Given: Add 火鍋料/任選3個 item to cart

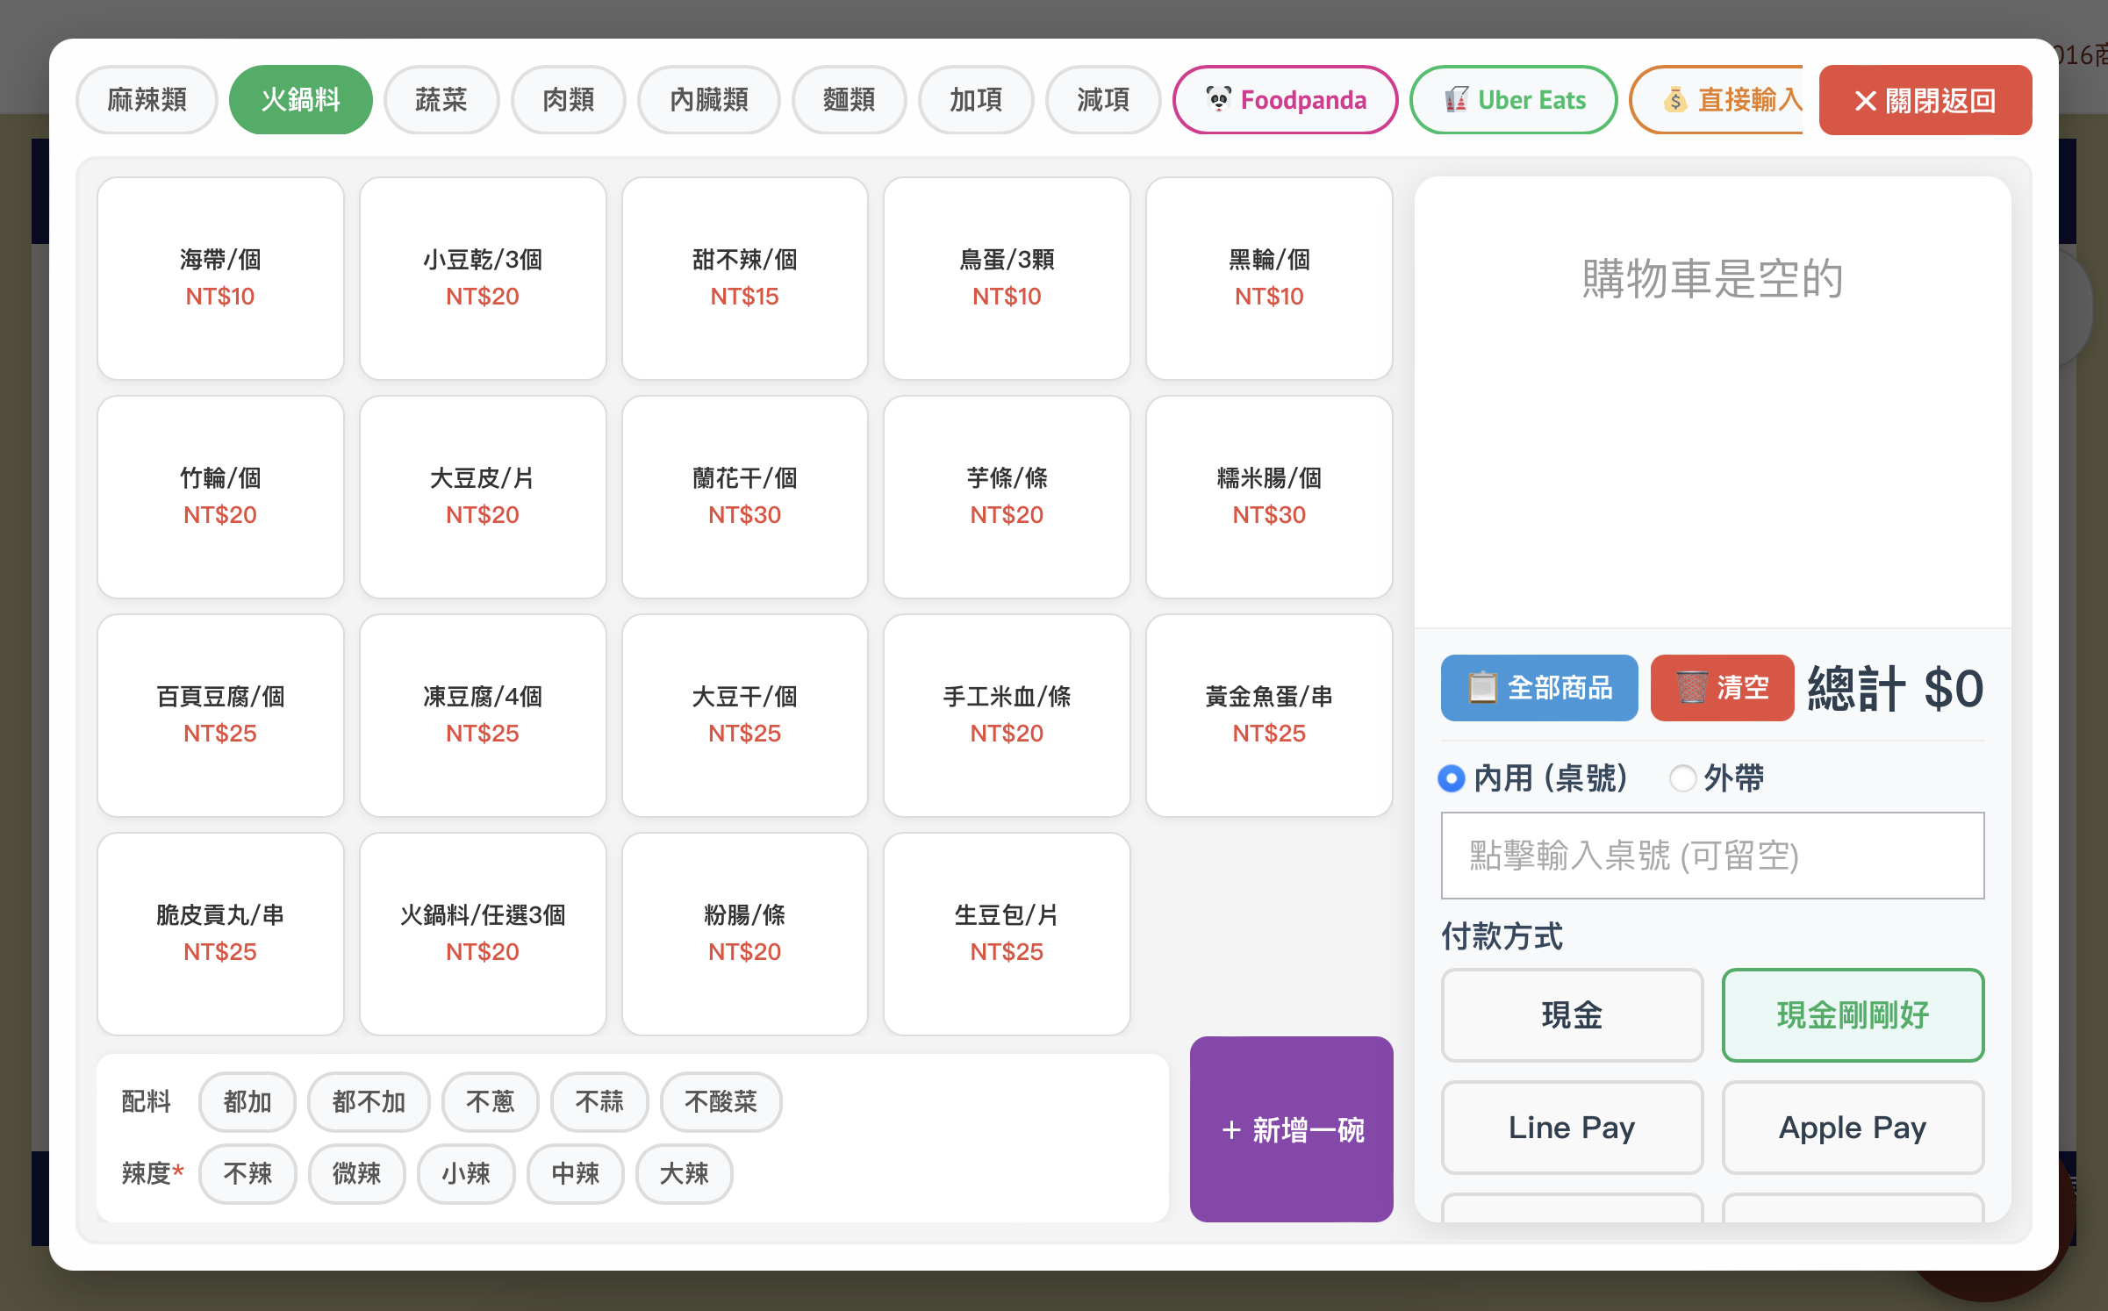Looking at the screenshot, I should pyautogui.click(x=483, y=934).
